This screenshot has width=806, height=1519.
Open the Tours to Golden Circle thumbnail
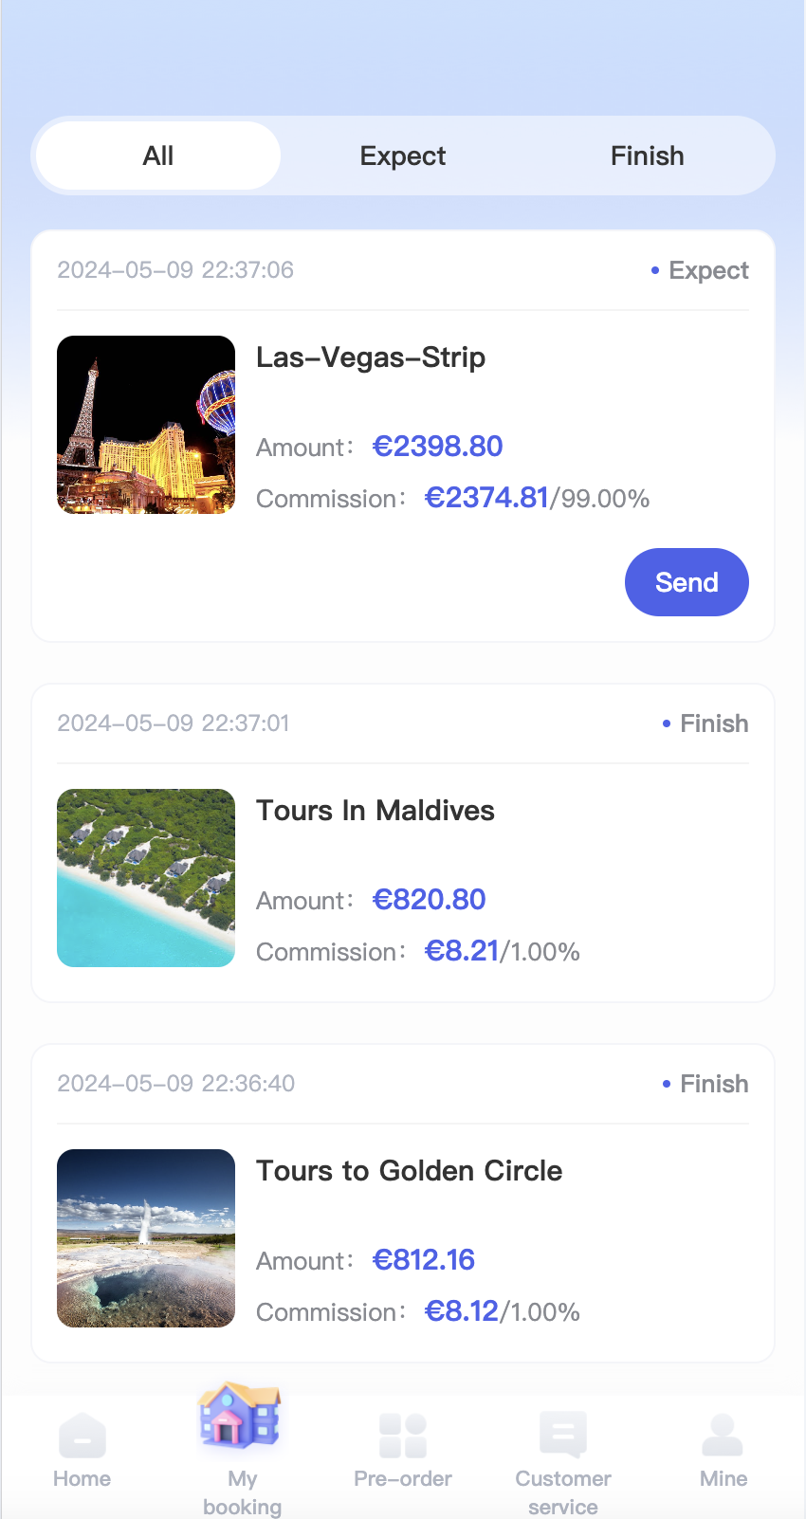pyautogui.click(x=146, y=1238)
